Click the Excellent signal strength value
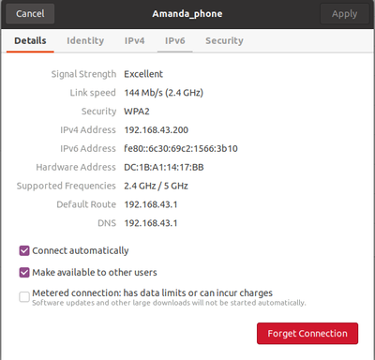This screenshot has height=360, width=375. (x=143, y=74)
